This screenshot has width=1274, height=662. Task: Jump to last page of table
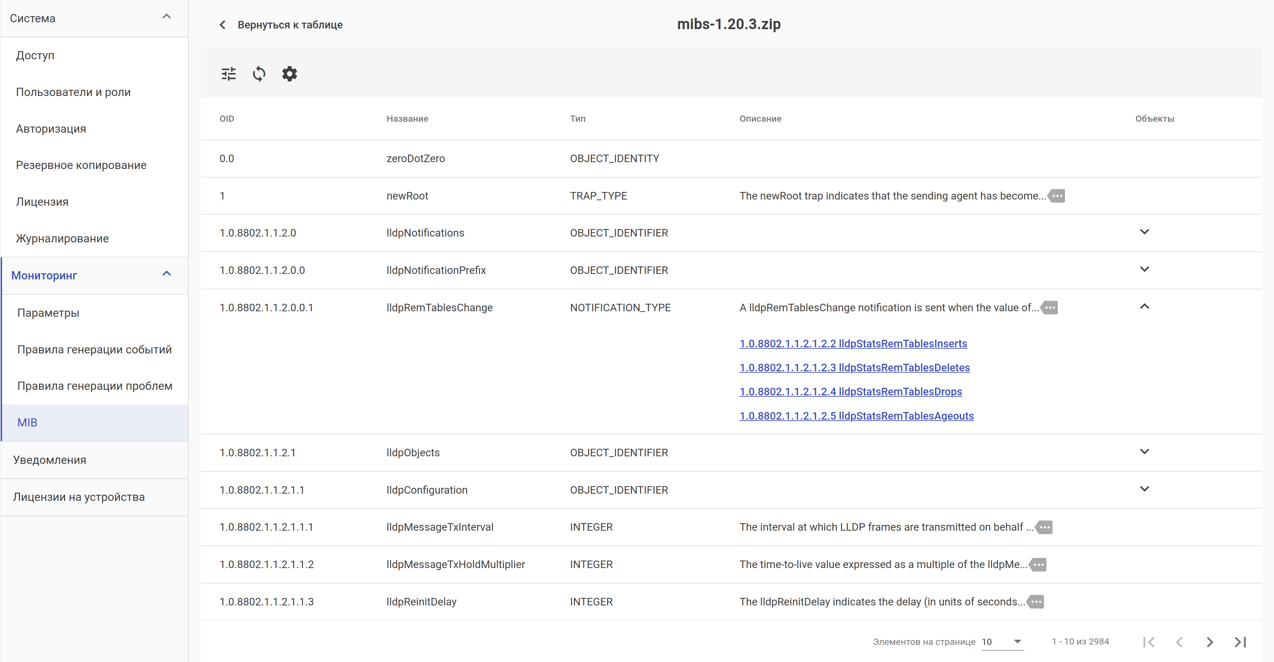click(x=1240, y=642)
